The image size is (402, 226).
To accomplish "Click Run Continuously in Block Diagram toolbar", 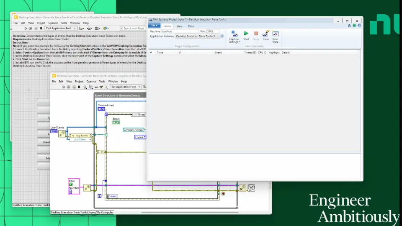I will [x=68, y=87].
